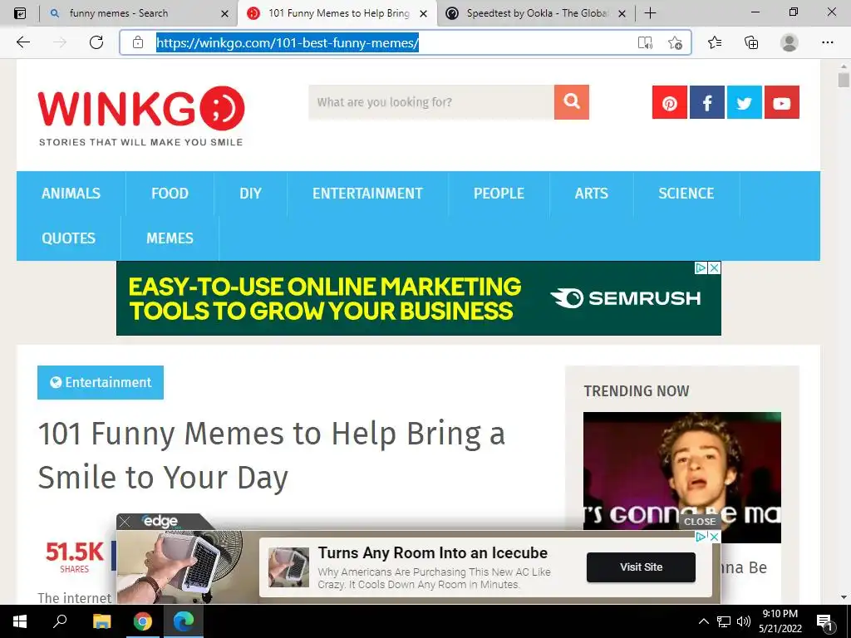Open Winkgo Twitter page icon
Viewport: 851px width, 638px height.
pos(745,102)
